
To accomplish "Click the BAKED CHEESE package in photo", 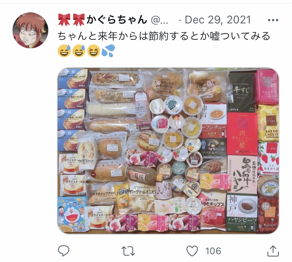I will (x=268, y=123).
